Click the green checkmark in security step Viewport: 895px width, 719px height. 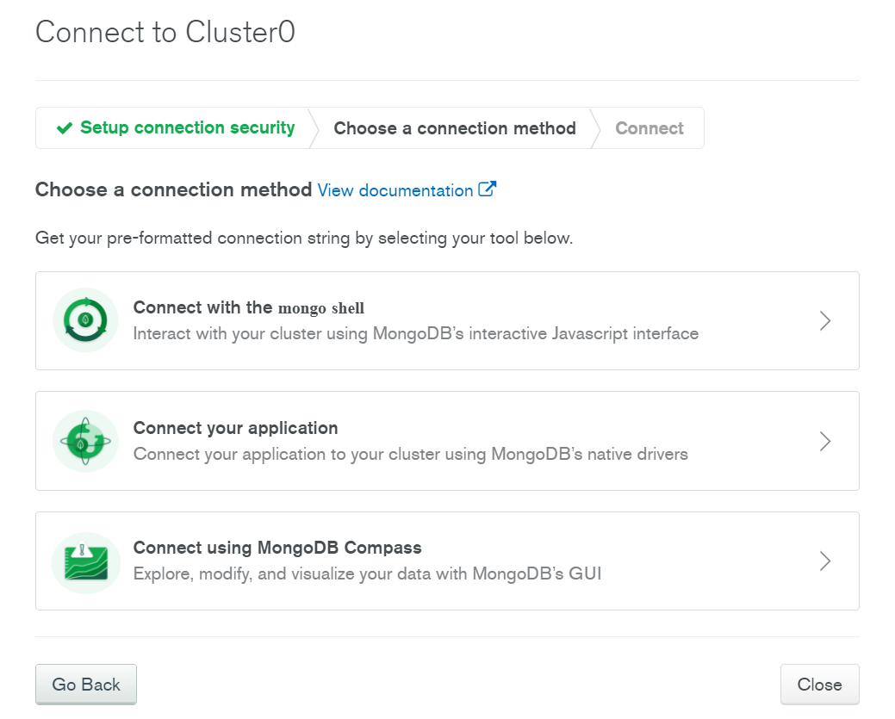(x=65, y=128)
